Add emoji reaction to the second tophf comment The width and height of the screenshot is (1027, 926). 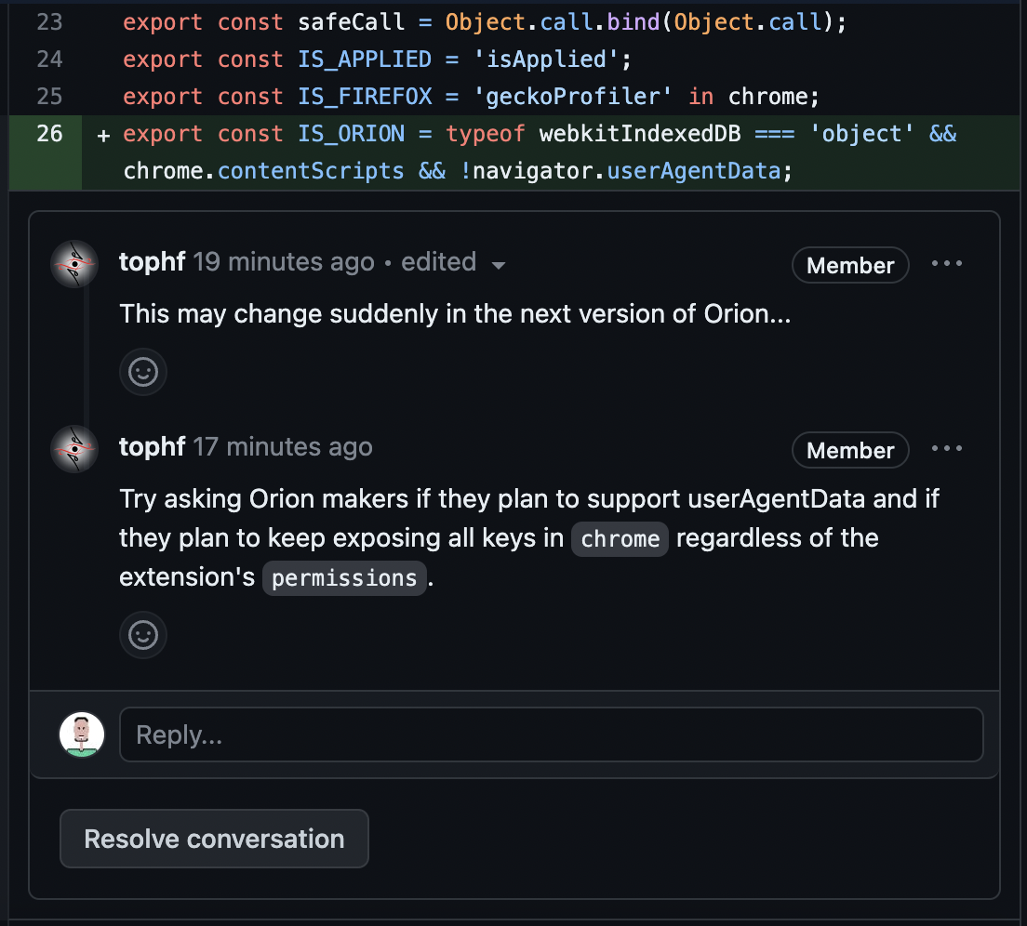pyautogui.click(x=142, y=635)
